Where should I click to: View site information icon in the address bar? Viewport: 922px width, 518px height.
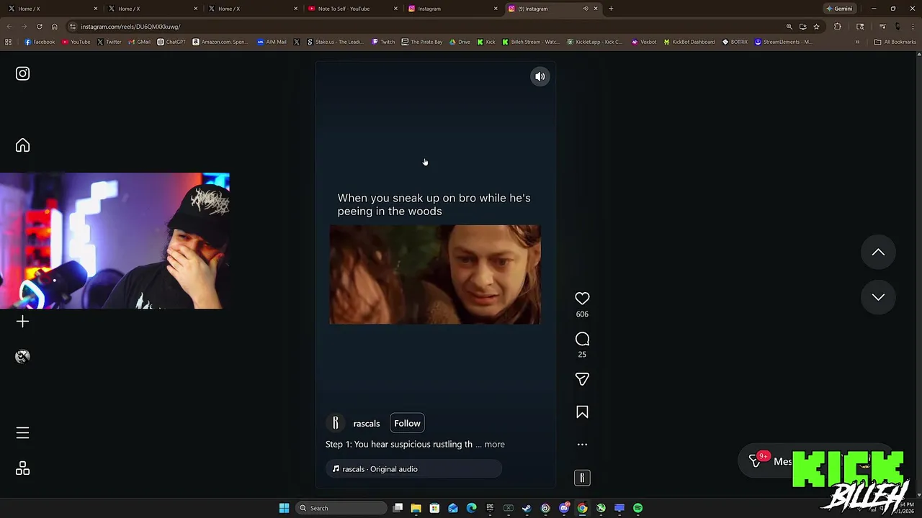(x=73, y=27)
